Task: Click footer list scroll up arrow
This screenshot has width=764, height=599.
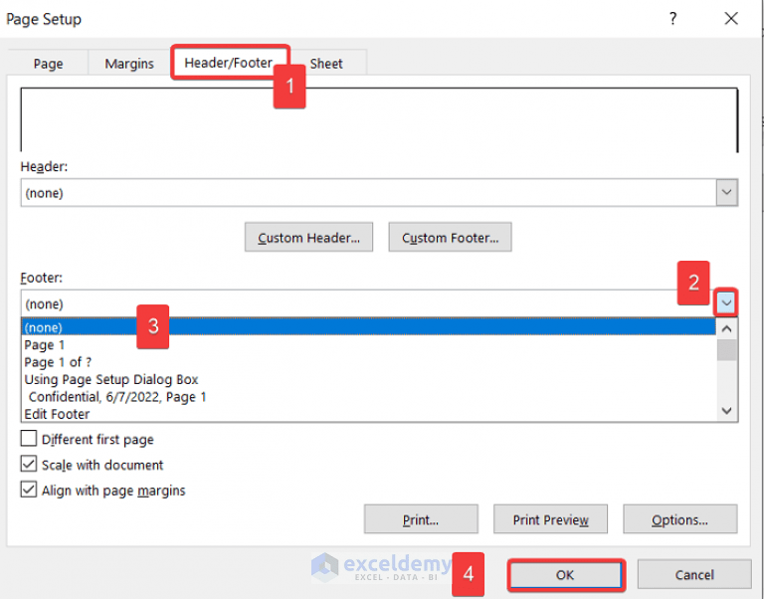Action: (x=726, y=329)
